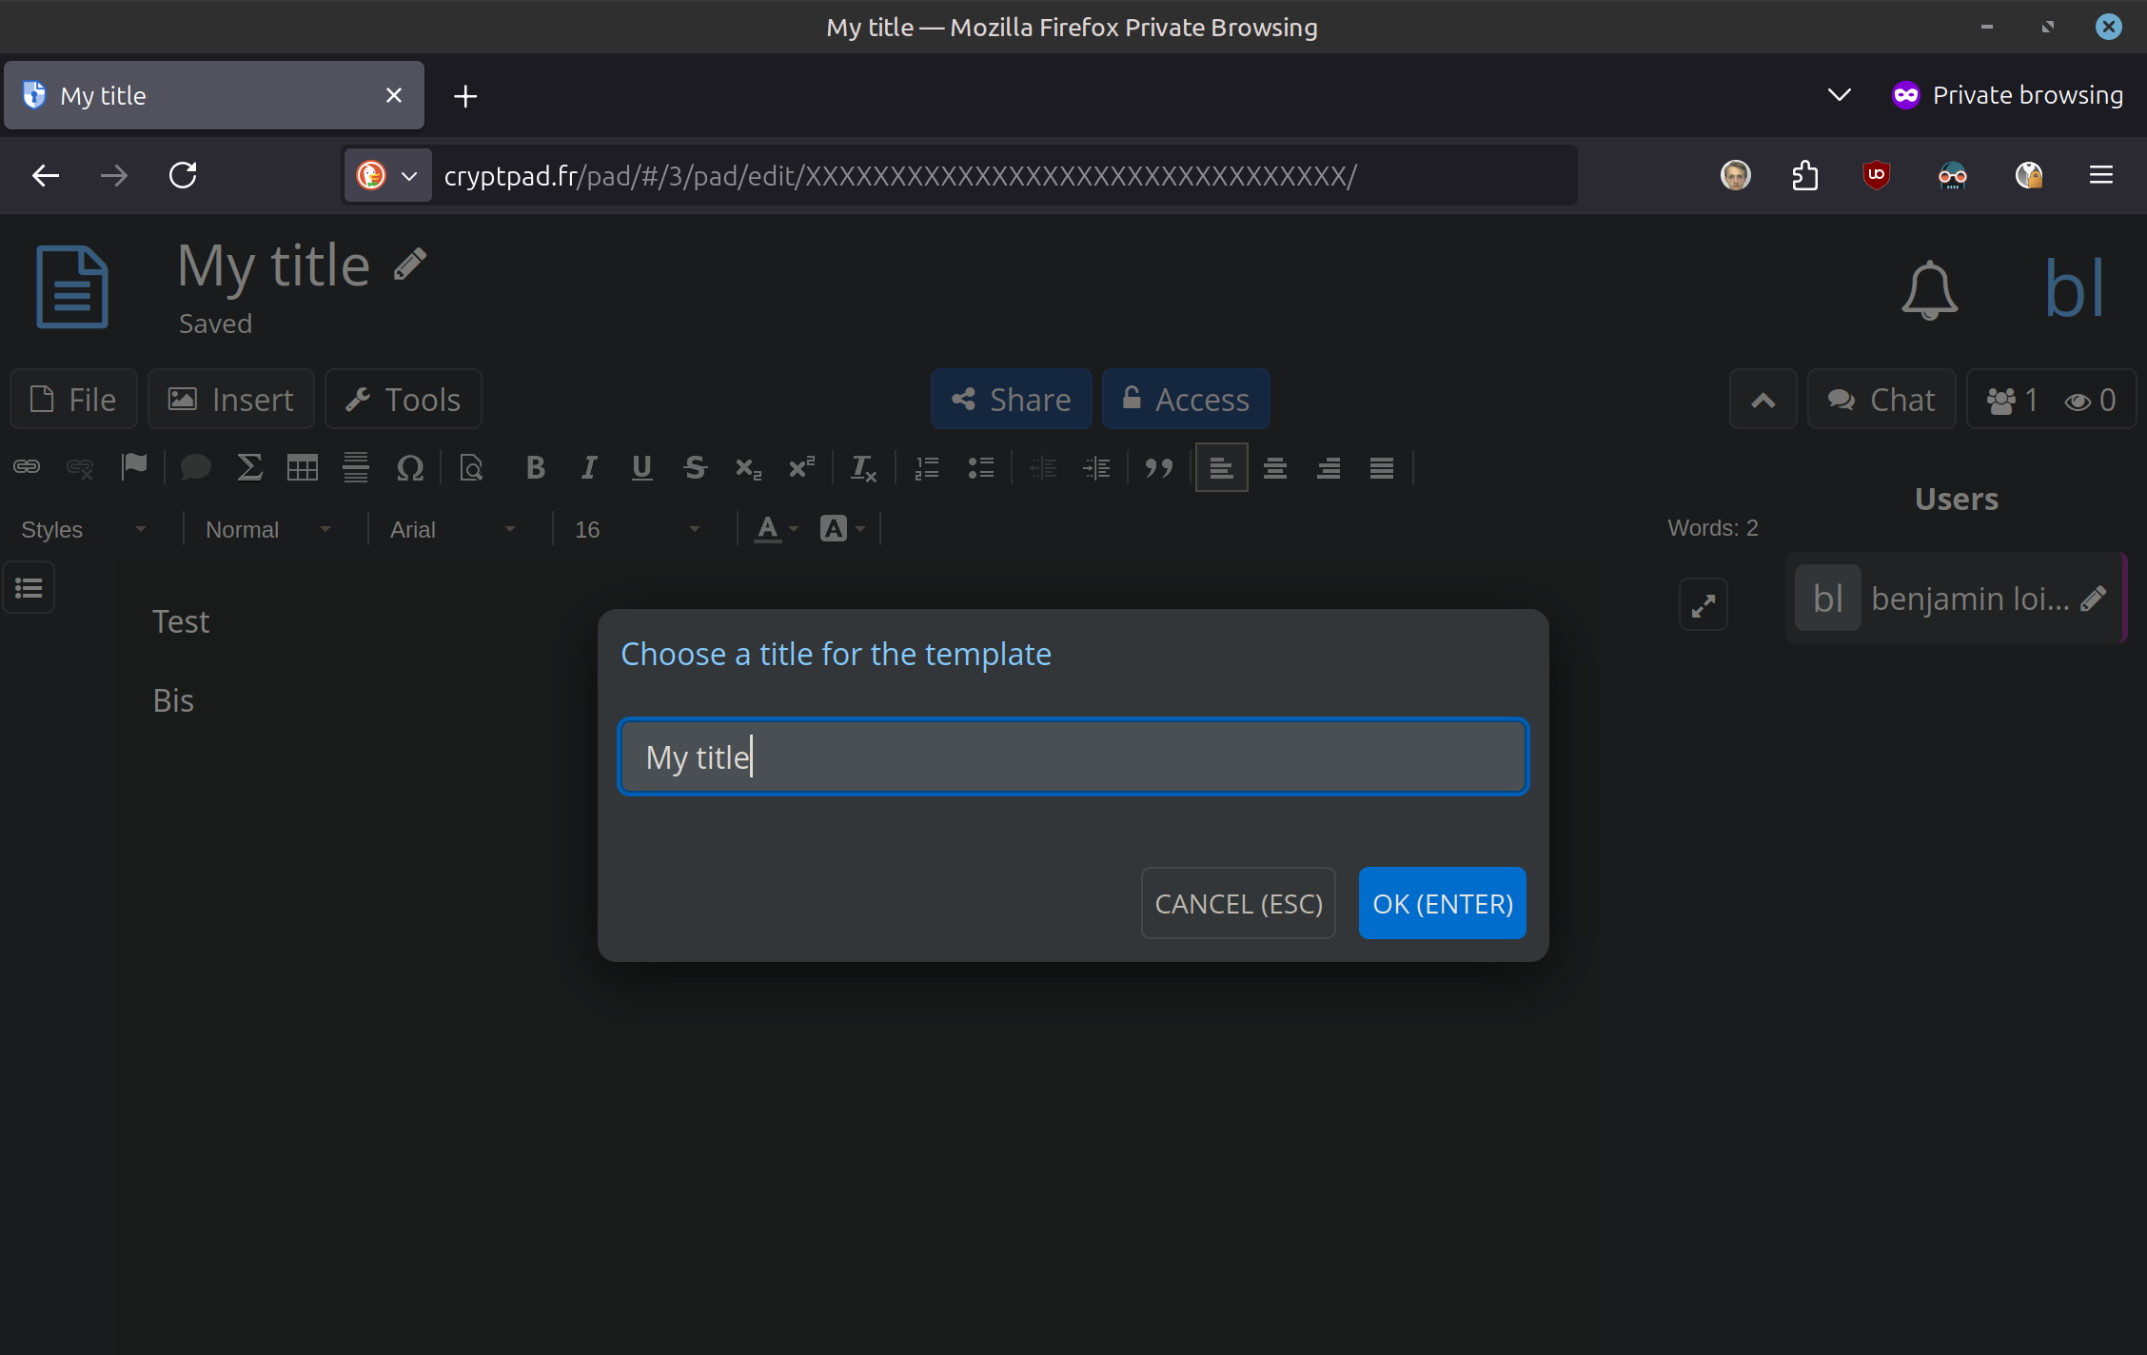This screenshot has width=2147, height=1355.
Task: Click the template title input field
Action: pos(1073,757)
